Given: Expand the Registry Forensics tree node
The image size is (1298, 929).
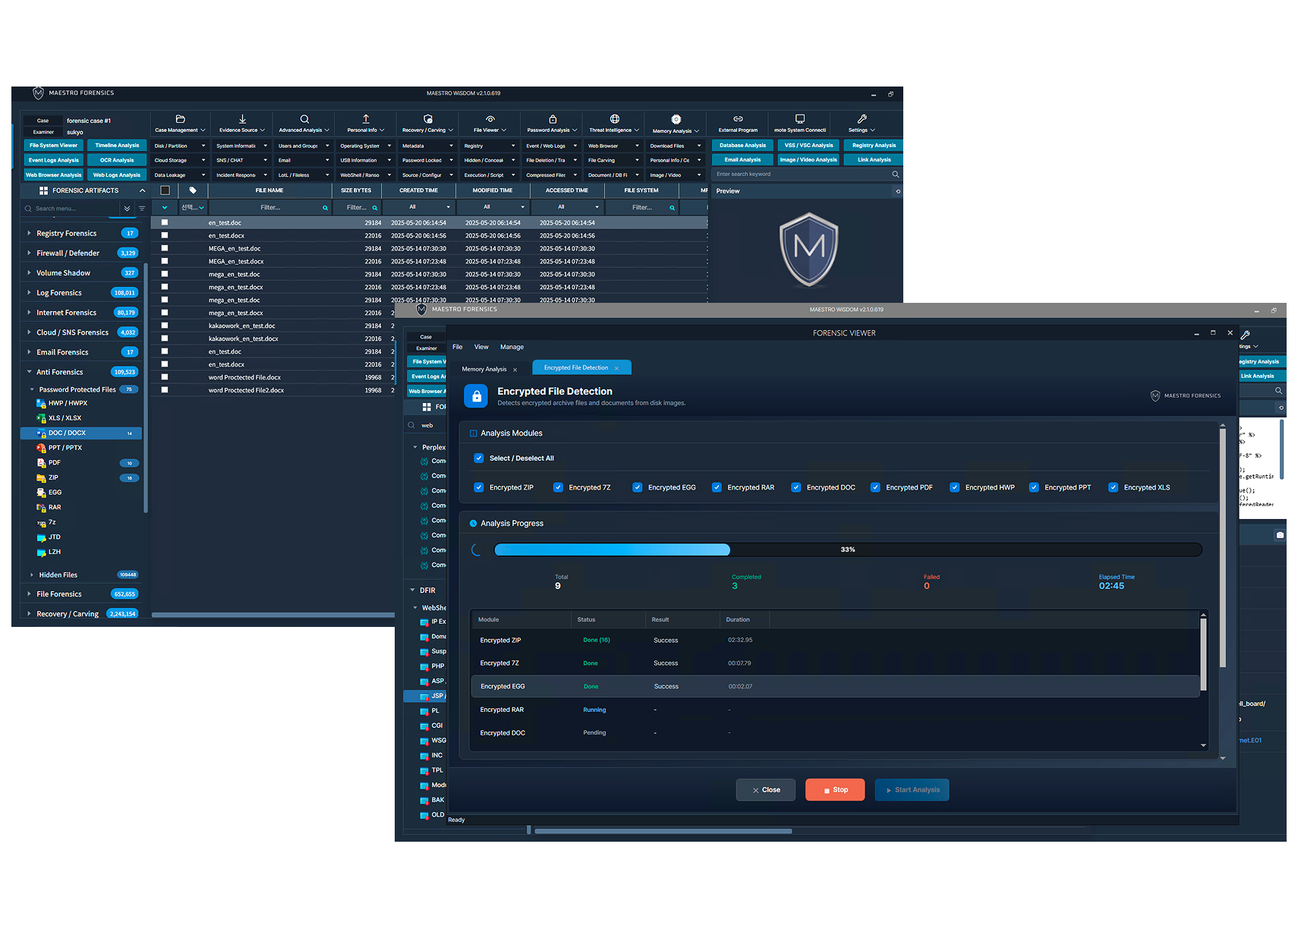Looking at the screenshot, I should pyautogui.click(x=29, y=233).
